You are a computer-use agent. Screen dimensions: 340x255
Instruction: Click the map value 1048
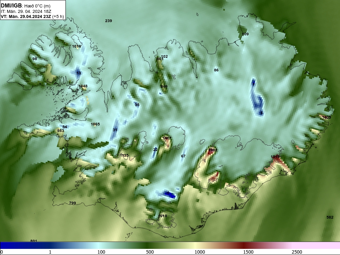coord(83,86)
